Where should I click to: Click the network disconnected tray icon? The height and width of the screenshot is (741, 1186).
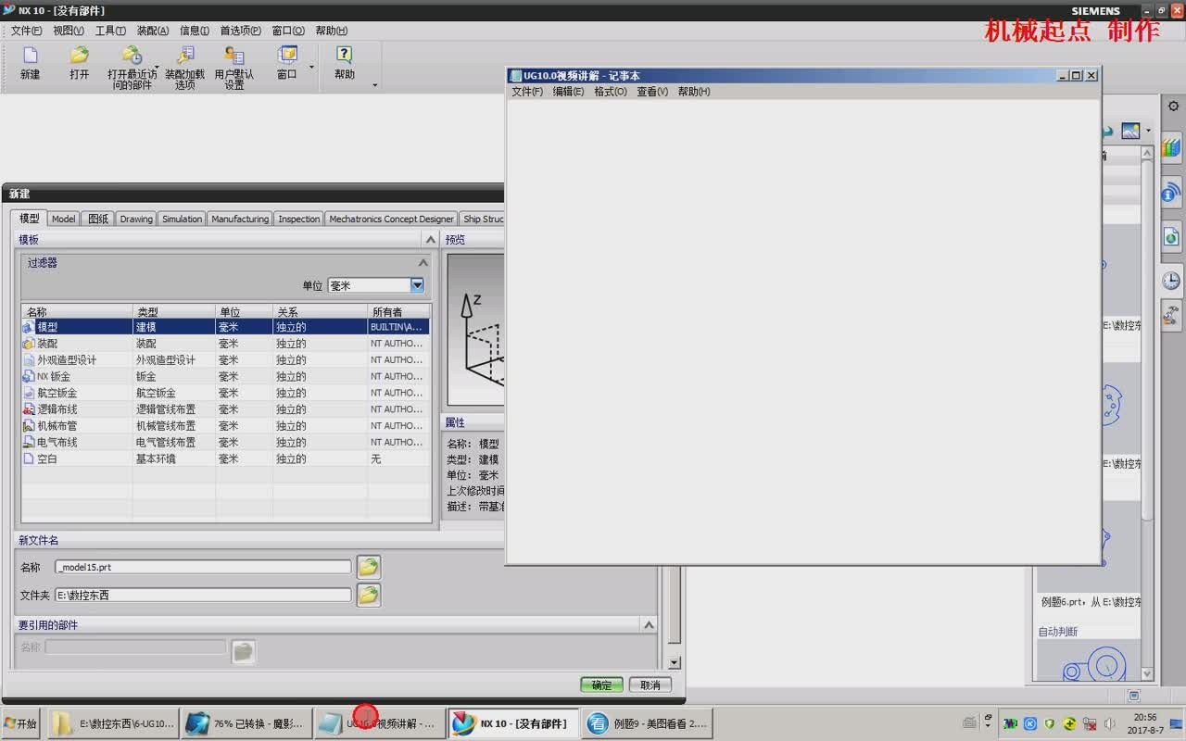click(1090, 723)
